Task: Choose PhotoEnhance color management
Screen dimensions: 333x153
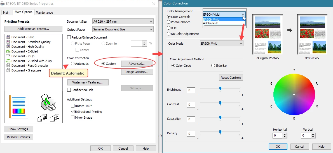Action: (x=169, y=22)
